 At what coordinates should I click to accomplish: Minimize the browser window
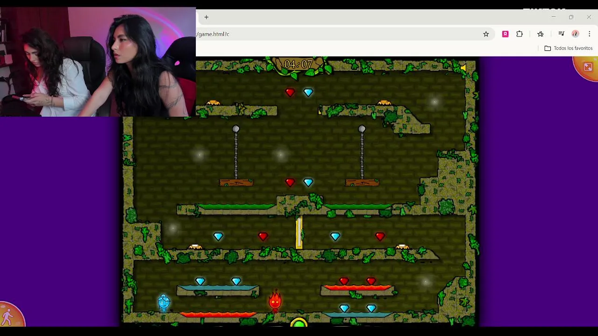pos(553,17)
